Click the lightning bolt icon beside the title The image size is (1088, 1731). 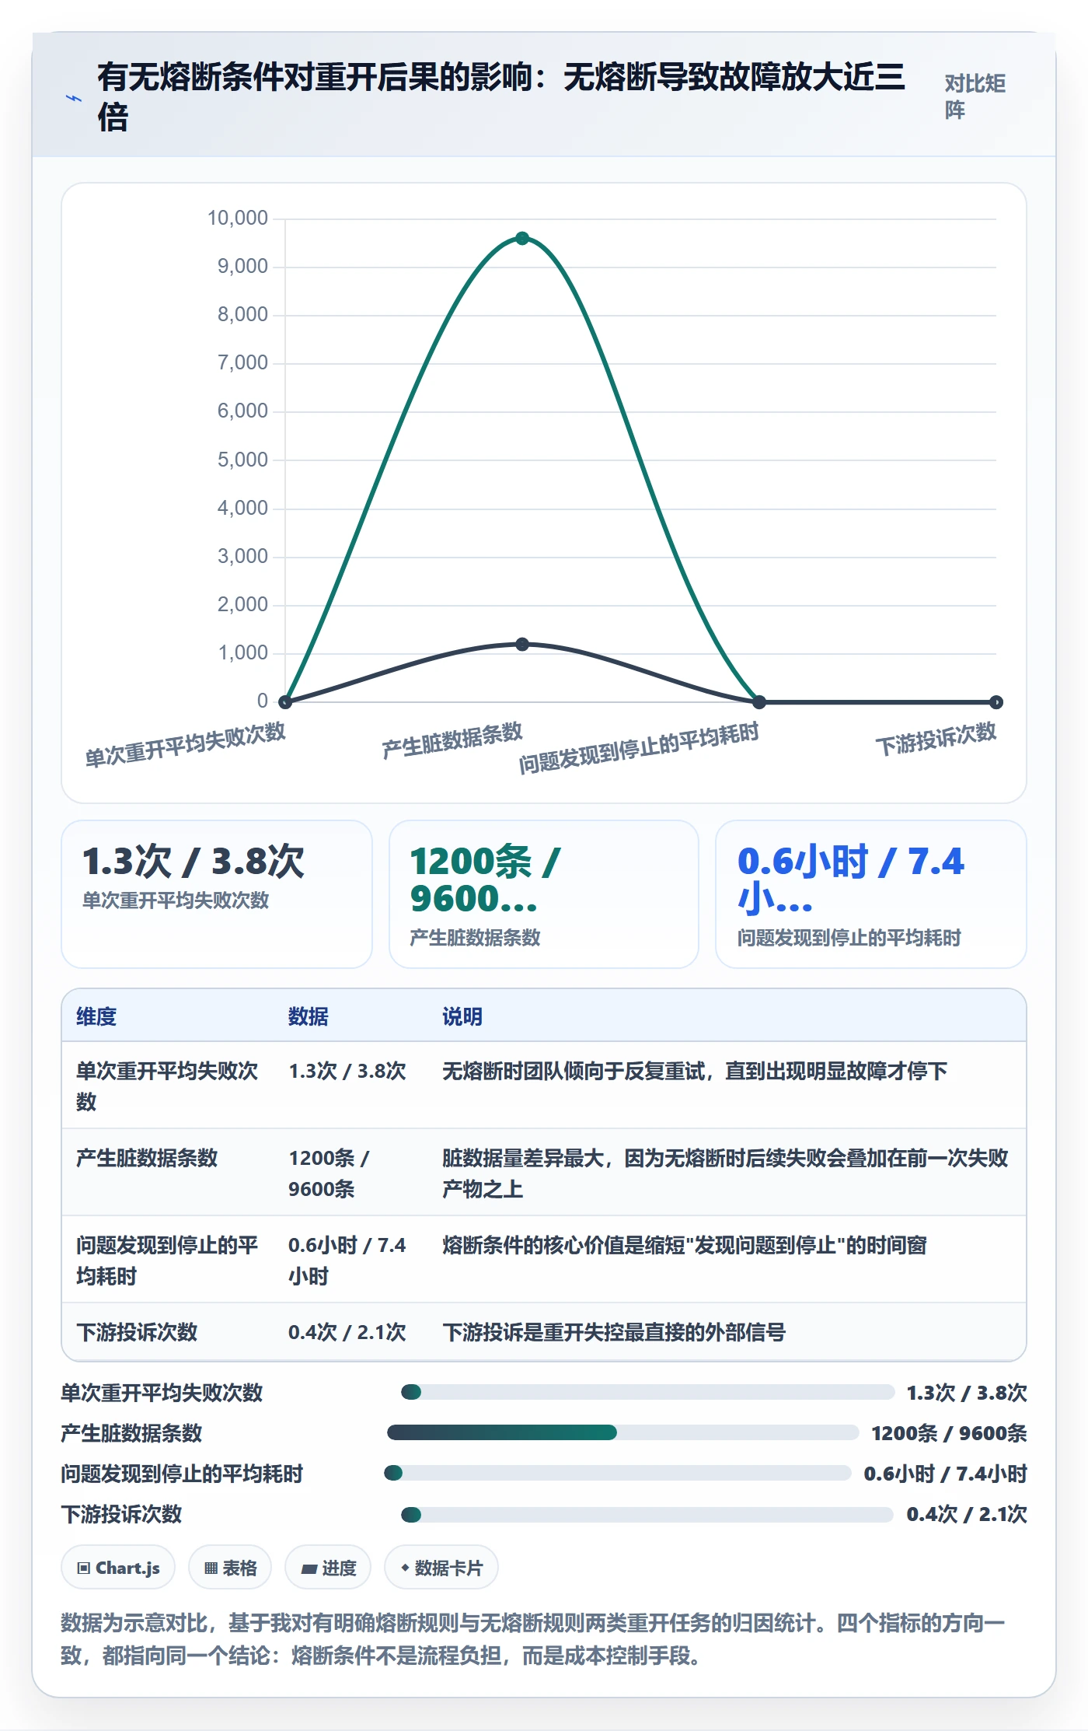pos(74,99)
